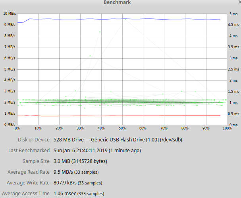Click the 10 MB/s axis label
Image resolution: width=241 pixels, height=198 pixels.
click(10, 14)
